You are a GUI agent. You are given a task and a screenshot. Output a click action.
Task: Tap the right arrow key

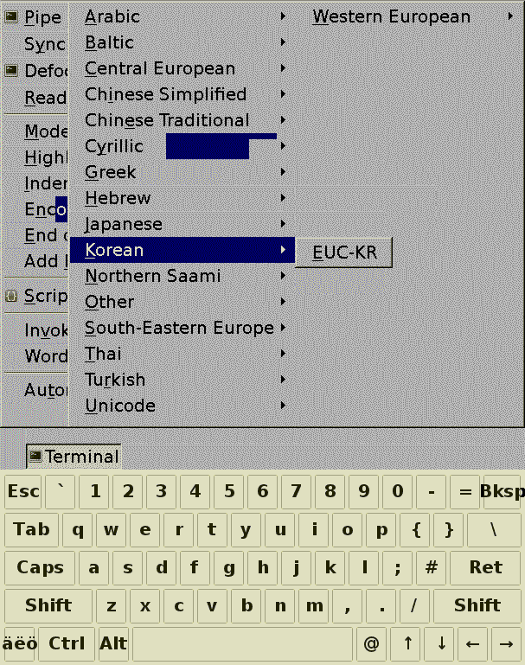[506, 643]
